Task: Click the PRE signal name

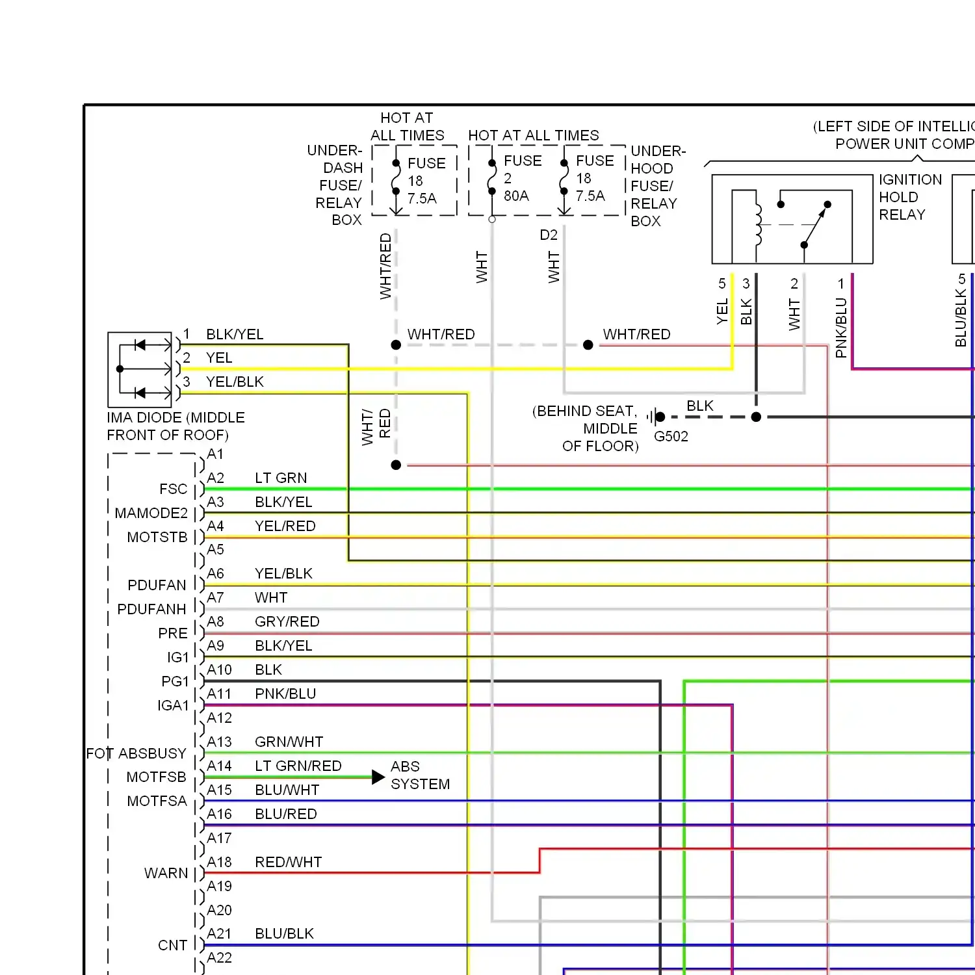Action: tap(173, 633)
